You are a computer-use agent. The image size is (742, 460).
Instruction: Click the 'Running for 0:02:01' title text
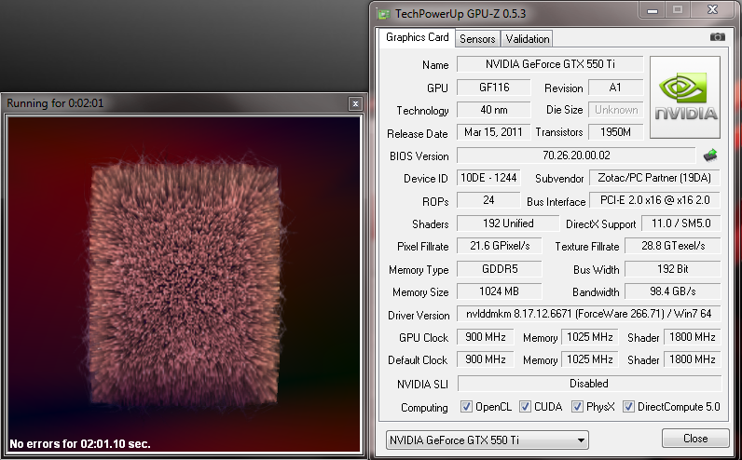[x=55, y=103]
